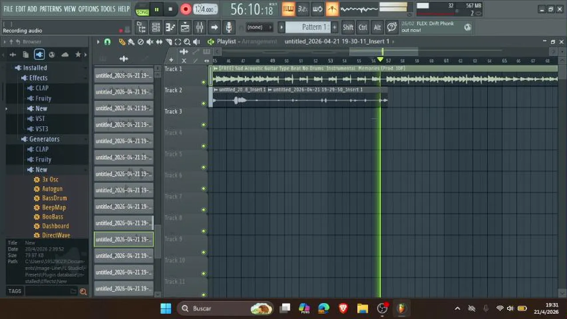Open the pattern menu arrow left of Pattern 1
The width and height of the screenshot is (567, 319).
pyautogui.click(x=281, y=27)
